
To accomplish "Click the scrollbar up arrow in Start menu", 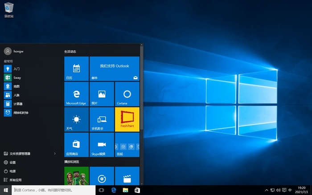I will coord(142,45).
